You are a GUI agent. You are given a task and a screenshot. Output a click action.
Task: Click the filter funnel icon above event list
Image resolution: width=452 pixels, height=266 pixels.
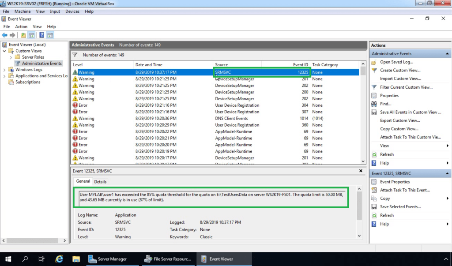coord(75,55)
